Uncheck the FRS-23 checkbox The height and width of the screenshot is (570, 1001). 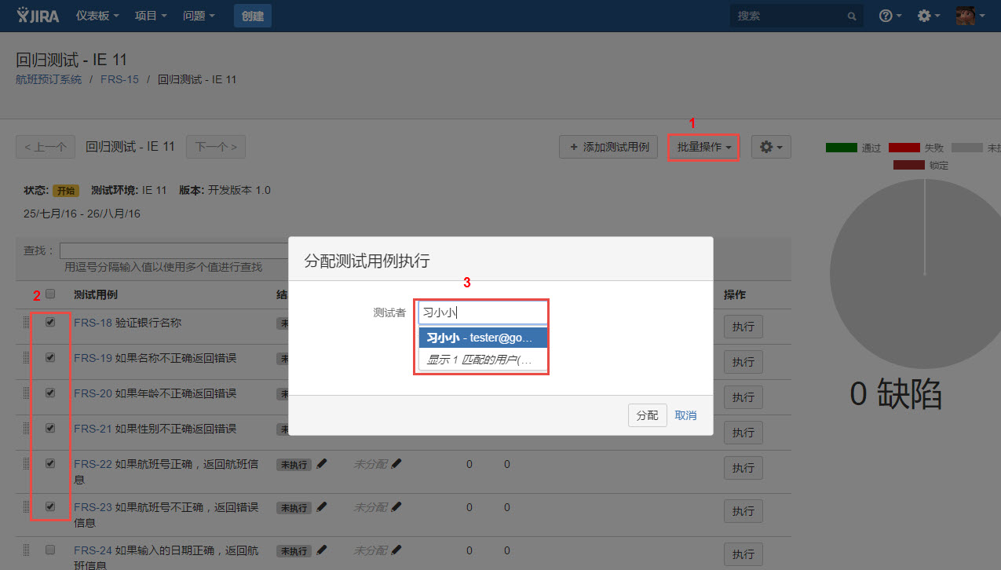(x=50, y=506)
